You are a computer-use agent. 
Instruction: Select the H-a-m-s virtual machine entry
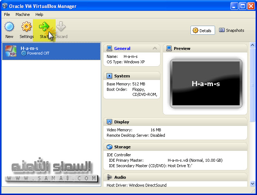click(x=51, y=51)
